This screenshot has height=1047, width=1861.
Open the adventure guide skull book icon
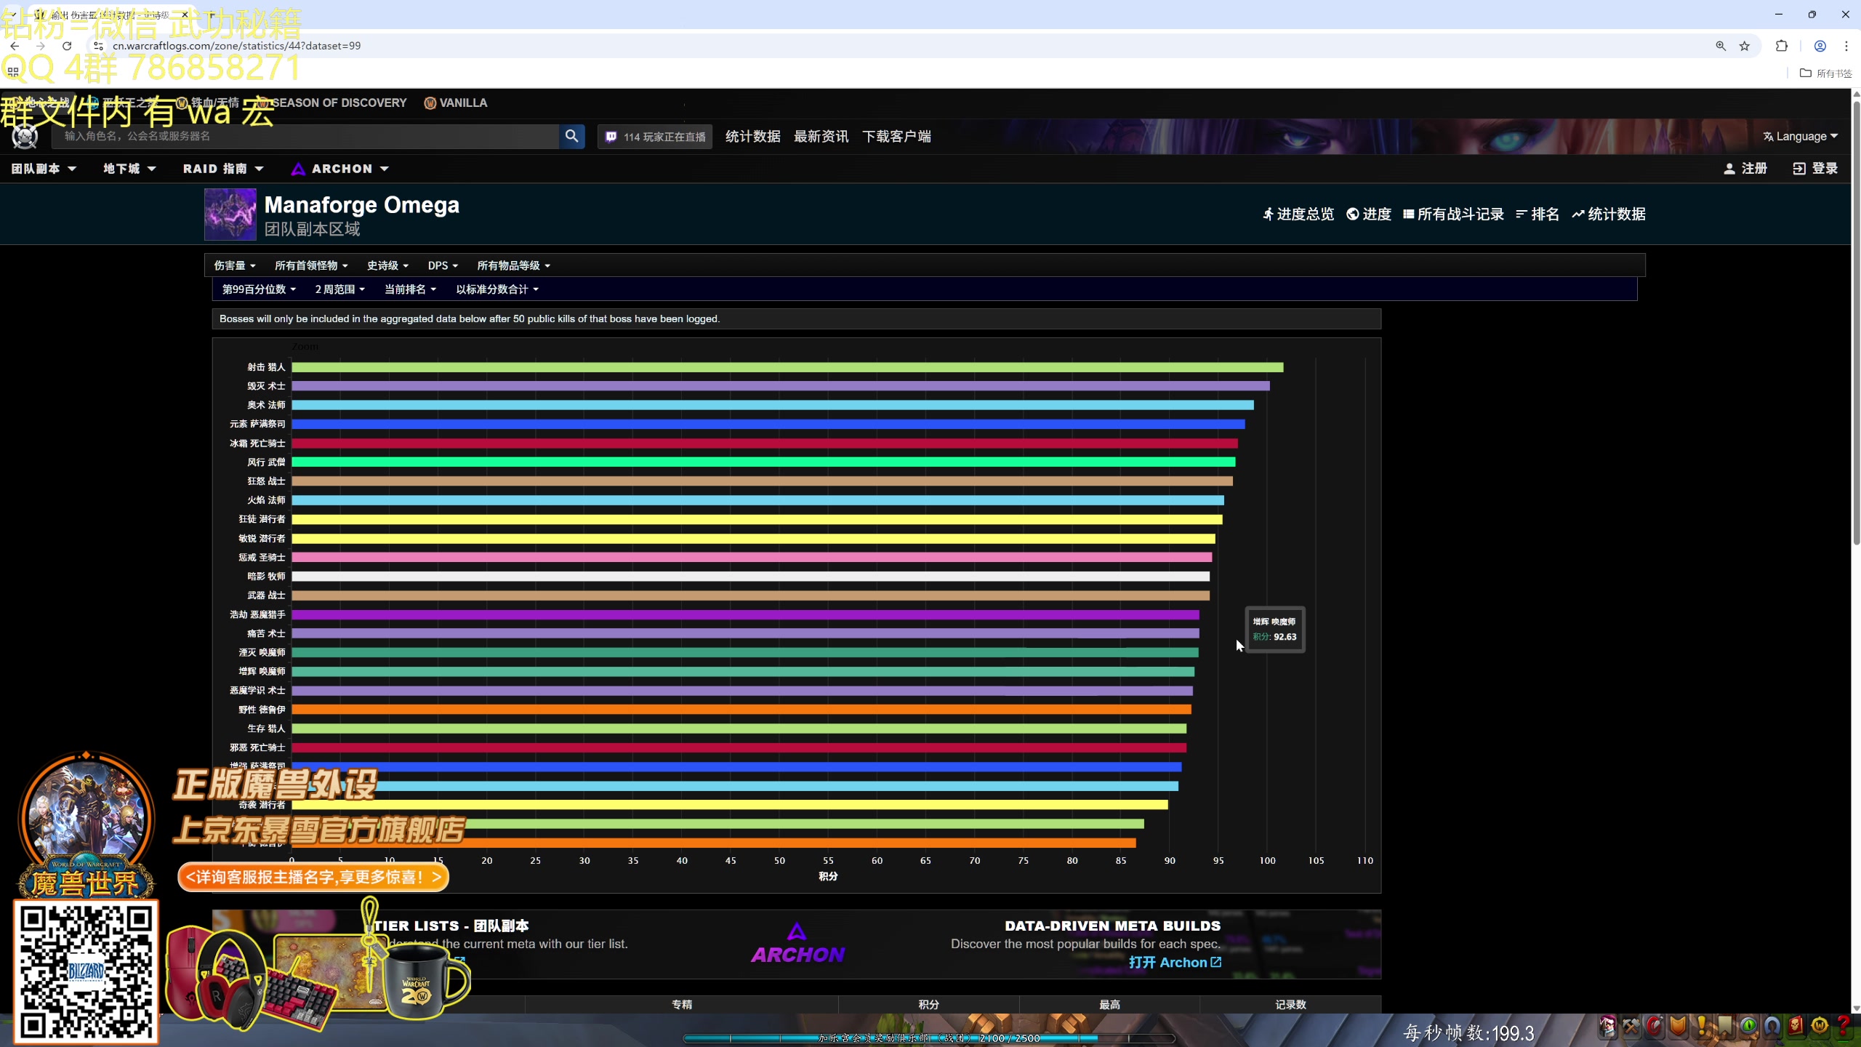1796,1026
